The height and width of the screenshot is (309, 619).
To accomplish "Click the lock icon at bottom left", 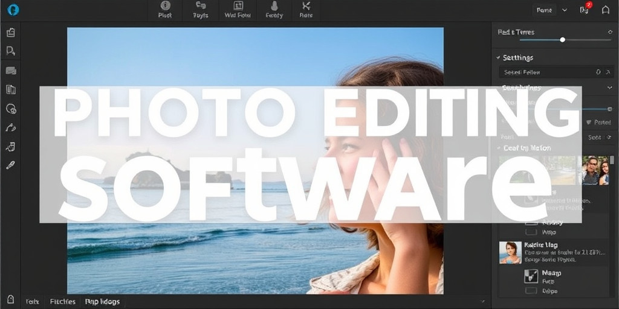I will (10, 299).
